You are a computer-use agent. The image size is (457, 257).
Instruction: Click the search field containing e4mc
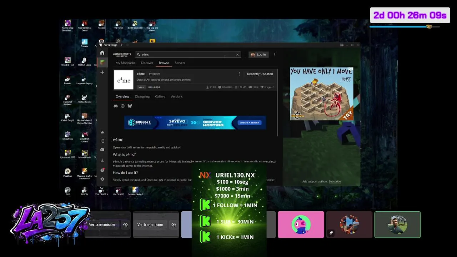click(x=188, y=55)
